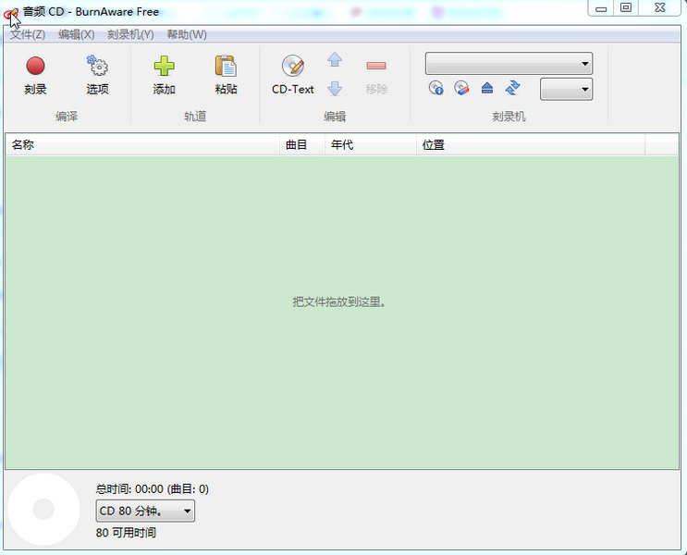Maximize the BurnAware window

tap(626, 8)
